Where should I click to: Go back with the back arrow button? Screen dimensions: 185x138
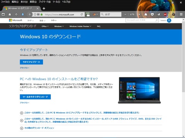[x=30, y=15]
